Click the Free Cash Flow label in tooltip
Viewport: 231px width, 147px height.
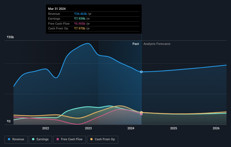coord(59,24)
